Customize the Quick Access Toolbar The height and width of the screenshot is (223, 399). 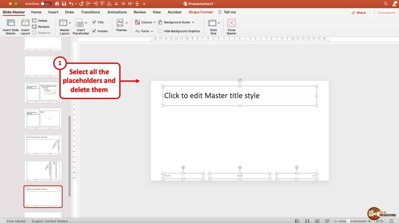(144, 4)
